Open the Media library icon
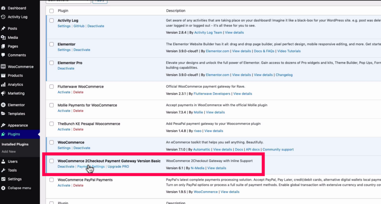The height and width of the screenshot is (204, 381). click(3, 38)
